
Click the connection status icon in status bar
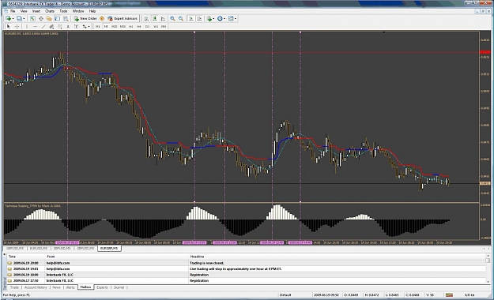[x=449, y=295]
